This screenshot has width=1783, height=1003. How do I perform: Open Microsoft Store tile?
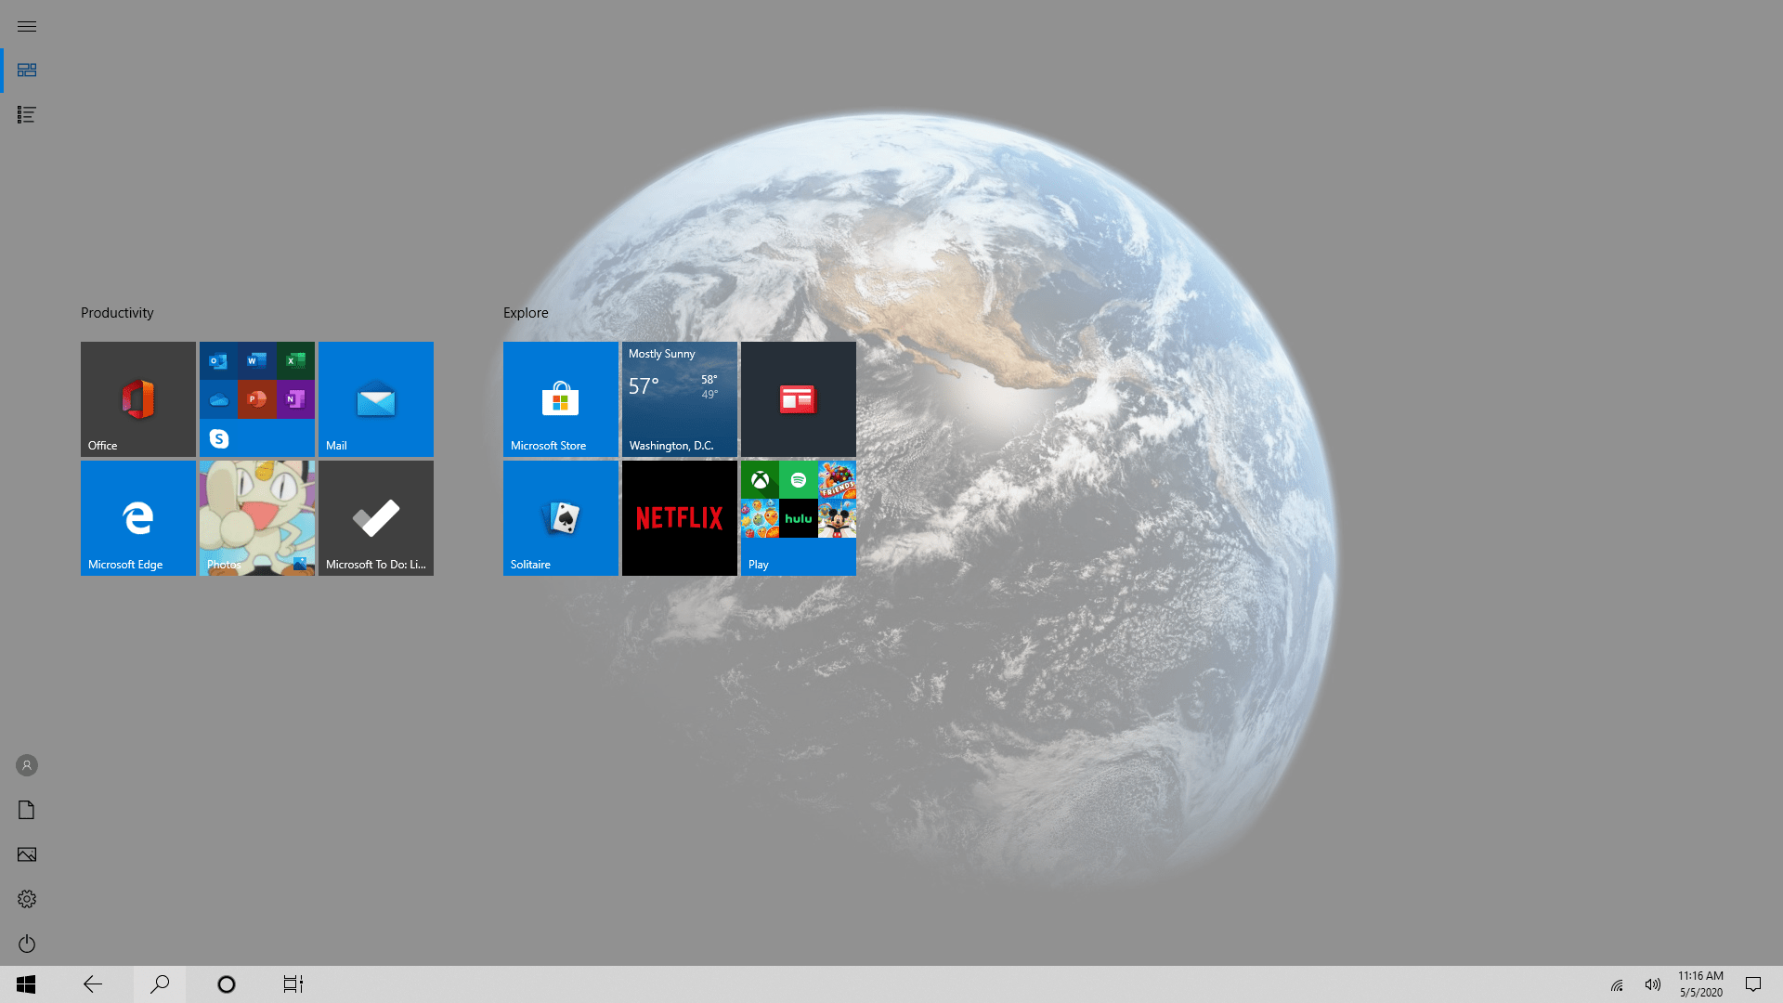560,399
